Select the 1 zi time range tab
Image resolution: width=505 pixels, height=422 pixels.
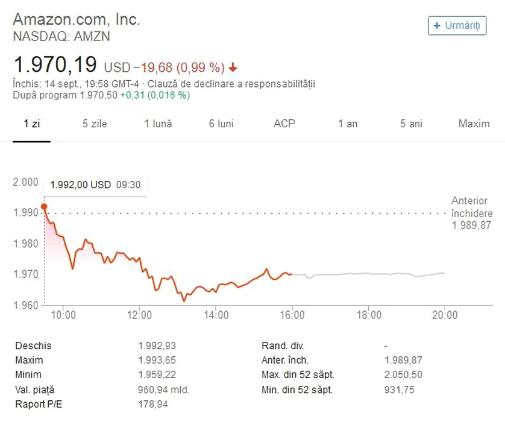point(31,124)
